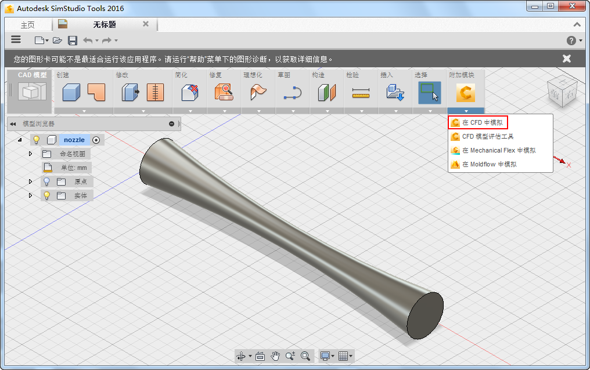Collapse the nozzle tree node

20,140
